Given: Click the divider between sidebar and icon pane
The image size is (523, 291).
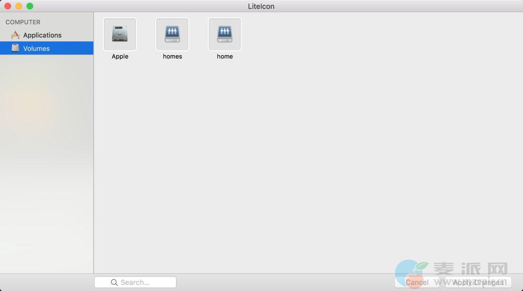Looking at the screenshot, I should pyautogui.click(x=94, y=145).
